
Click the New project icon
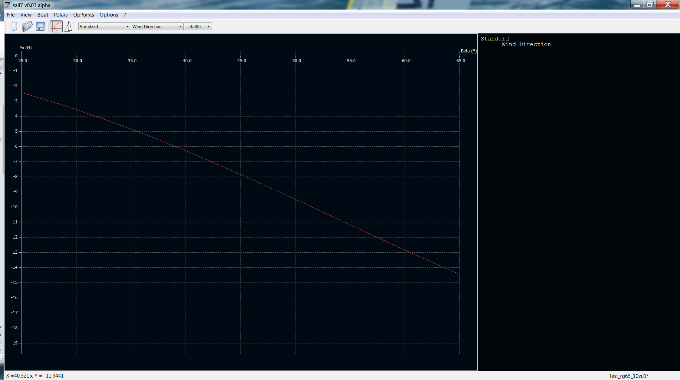pos(14,26)
